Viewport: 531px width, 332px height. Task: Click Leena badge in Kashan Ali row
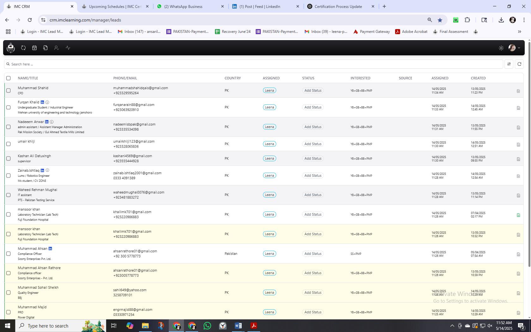[269, 158]
